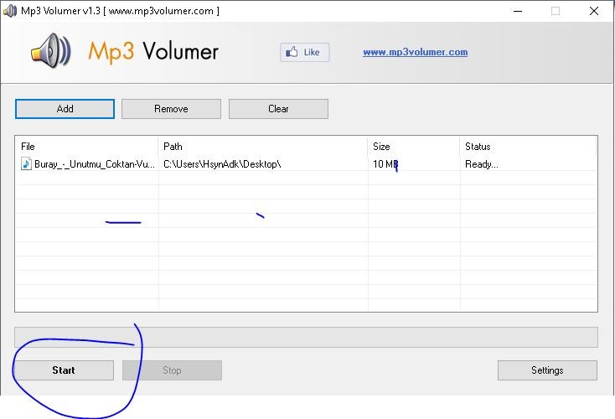
Task: Sort by the Size column header
Action: coord(413,147)
